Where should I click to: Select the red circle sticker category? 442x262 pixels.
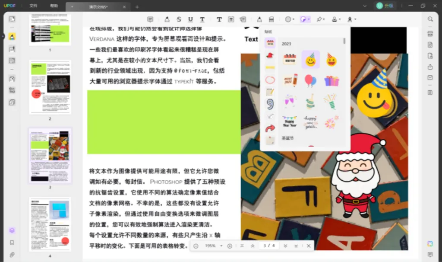tap(270, 80)
